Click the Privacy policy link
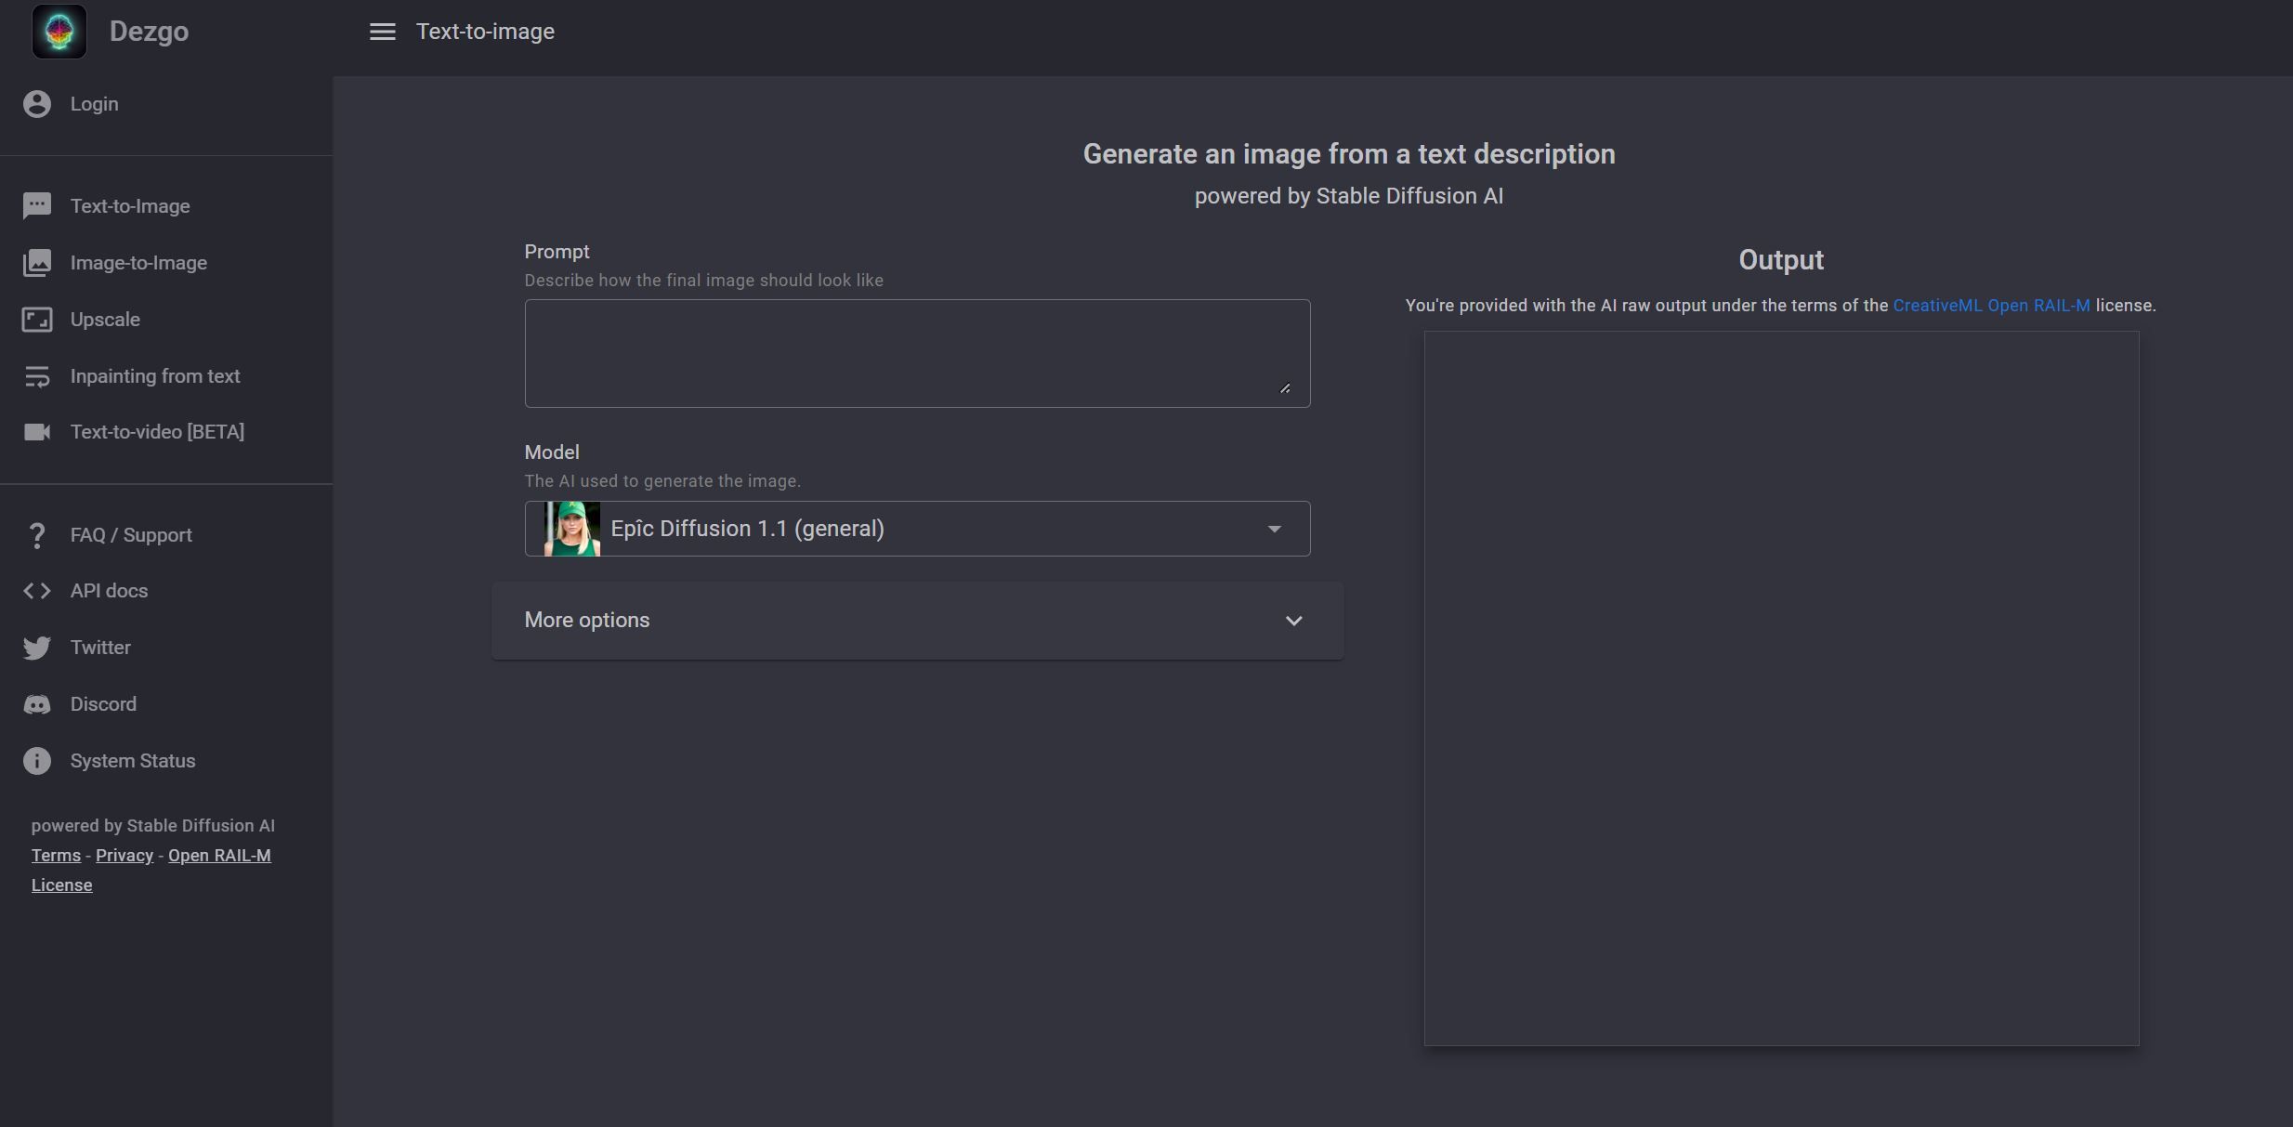This screenshot has height=1127, width=2293. (x=124, y=855)
